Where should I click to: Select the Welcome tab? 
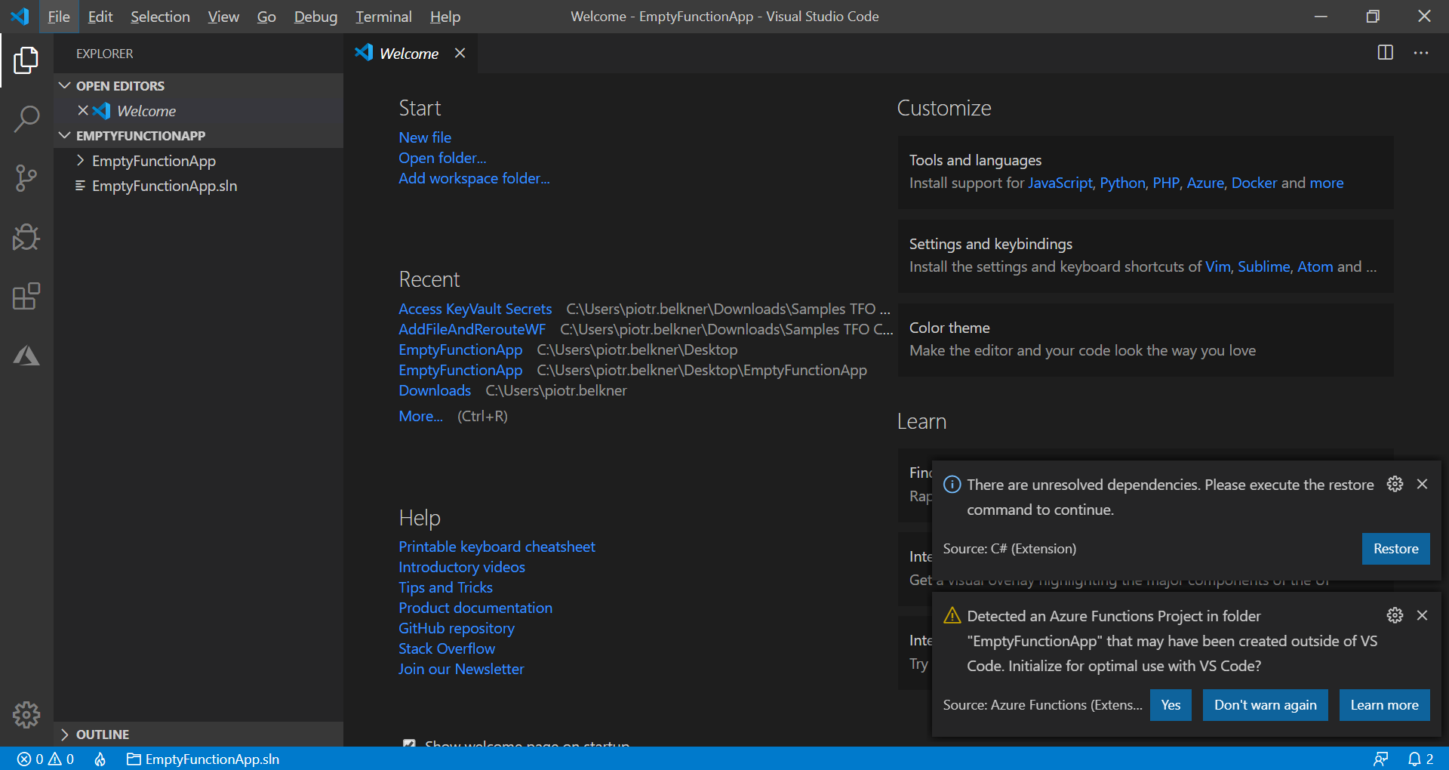pyautogui.click(x=409, y=53)
